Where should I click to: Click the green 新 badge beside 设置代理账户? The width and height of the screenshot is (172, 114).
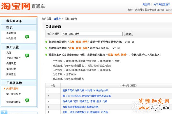coord(27,56)
